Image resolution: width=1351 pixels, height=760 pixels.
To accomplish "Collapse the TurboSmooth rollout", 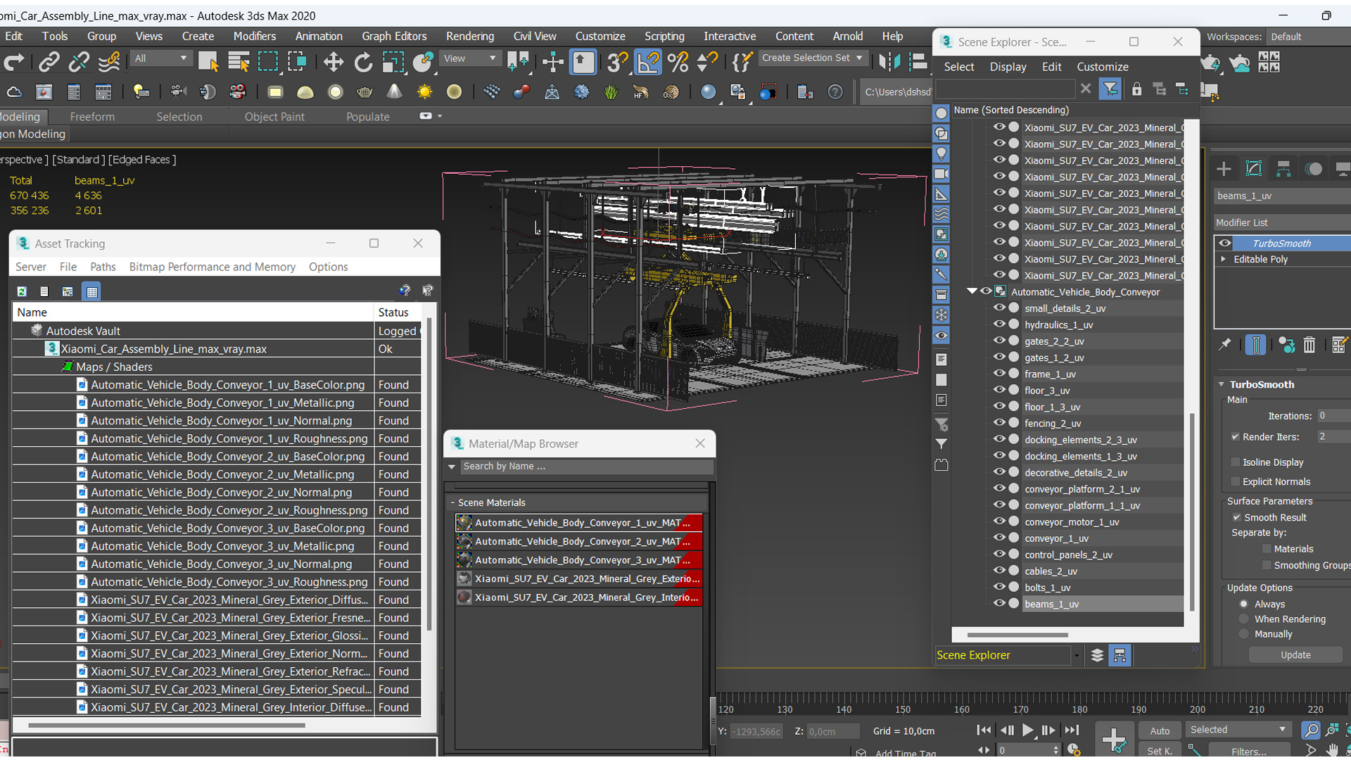I will tap(1222, 384).
